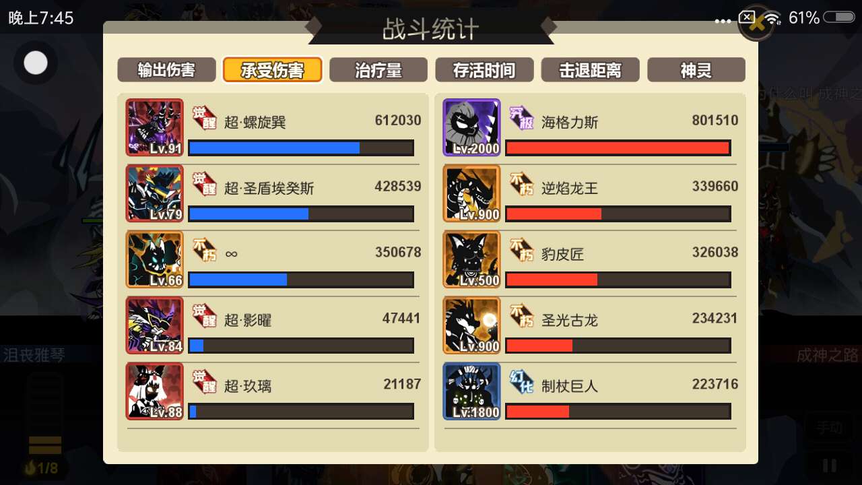
Task: Switch to the 输出伤害 tab
Action: pyautogui.click(x=166, y=70)
